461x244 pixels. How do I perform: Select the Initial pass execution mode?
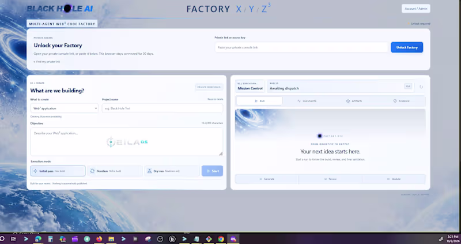pyautogui.click(x=58, y=171)
